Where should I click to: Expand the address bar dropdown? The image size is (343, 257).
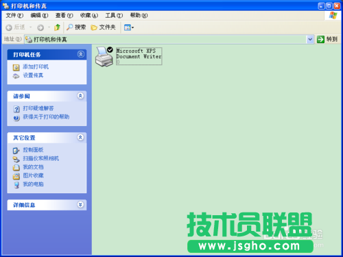point(310,39)
